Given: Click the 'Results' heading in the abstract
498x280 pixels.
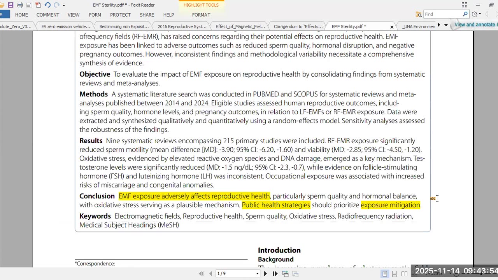Looking at the screenshot, I should coord(91,141).
